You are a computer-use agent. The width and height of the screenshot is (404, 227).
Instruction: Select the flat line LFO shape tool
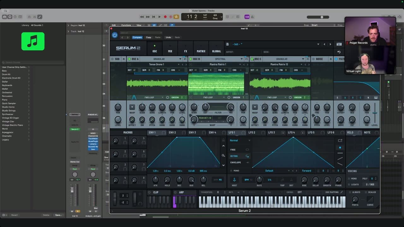pos(340,153)
